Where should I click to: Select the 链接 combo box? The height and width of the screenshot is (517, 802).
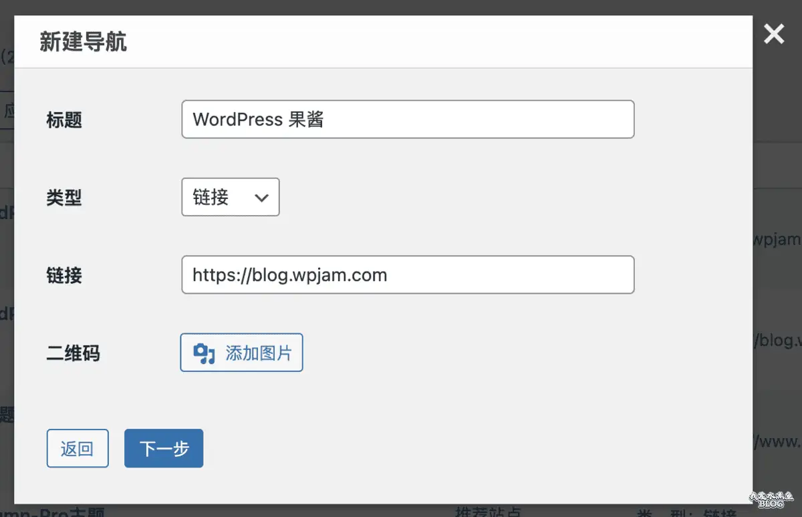[x=230, y=197]
